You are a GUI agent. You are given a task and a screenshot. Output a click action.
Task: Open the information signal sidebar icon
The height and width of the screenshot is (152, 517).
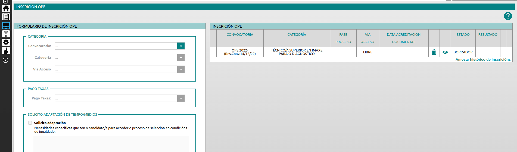(x=6, y=34)
